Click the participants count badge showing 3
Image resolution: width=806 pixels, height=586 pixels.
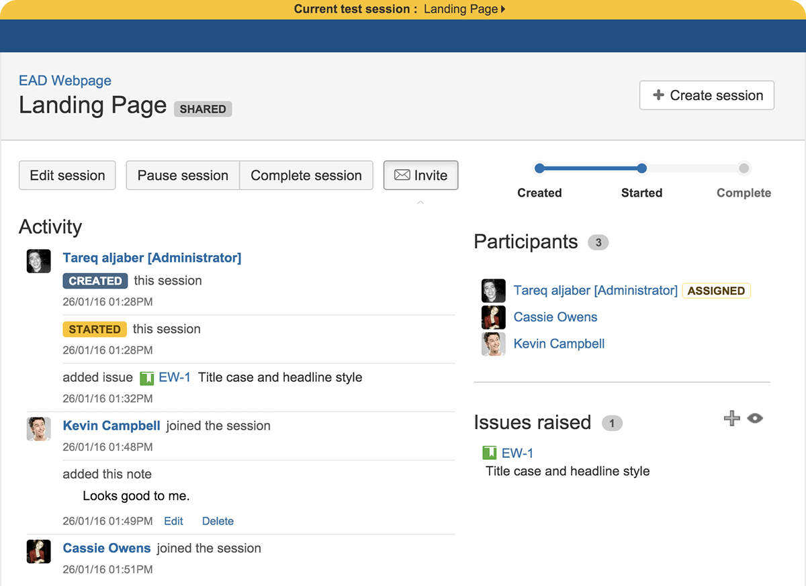[598, 242]
